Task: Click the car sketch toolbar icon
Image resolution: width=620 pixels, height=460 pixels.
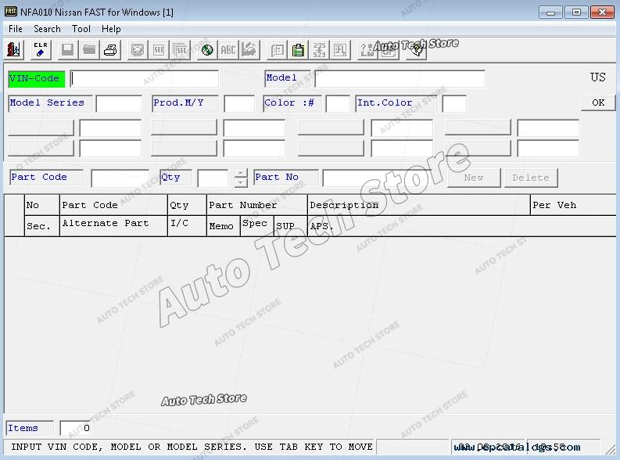Action: click(249, 50)
